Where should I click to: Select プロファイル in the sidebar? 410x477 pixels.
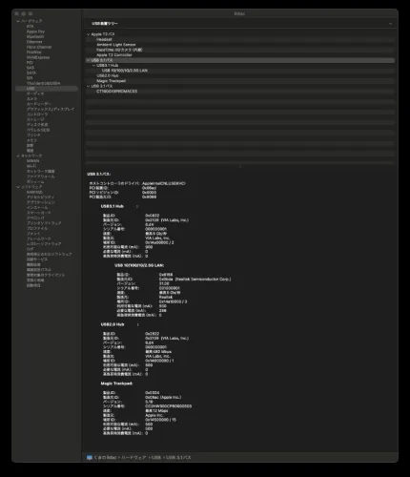[x=37, y=228]
